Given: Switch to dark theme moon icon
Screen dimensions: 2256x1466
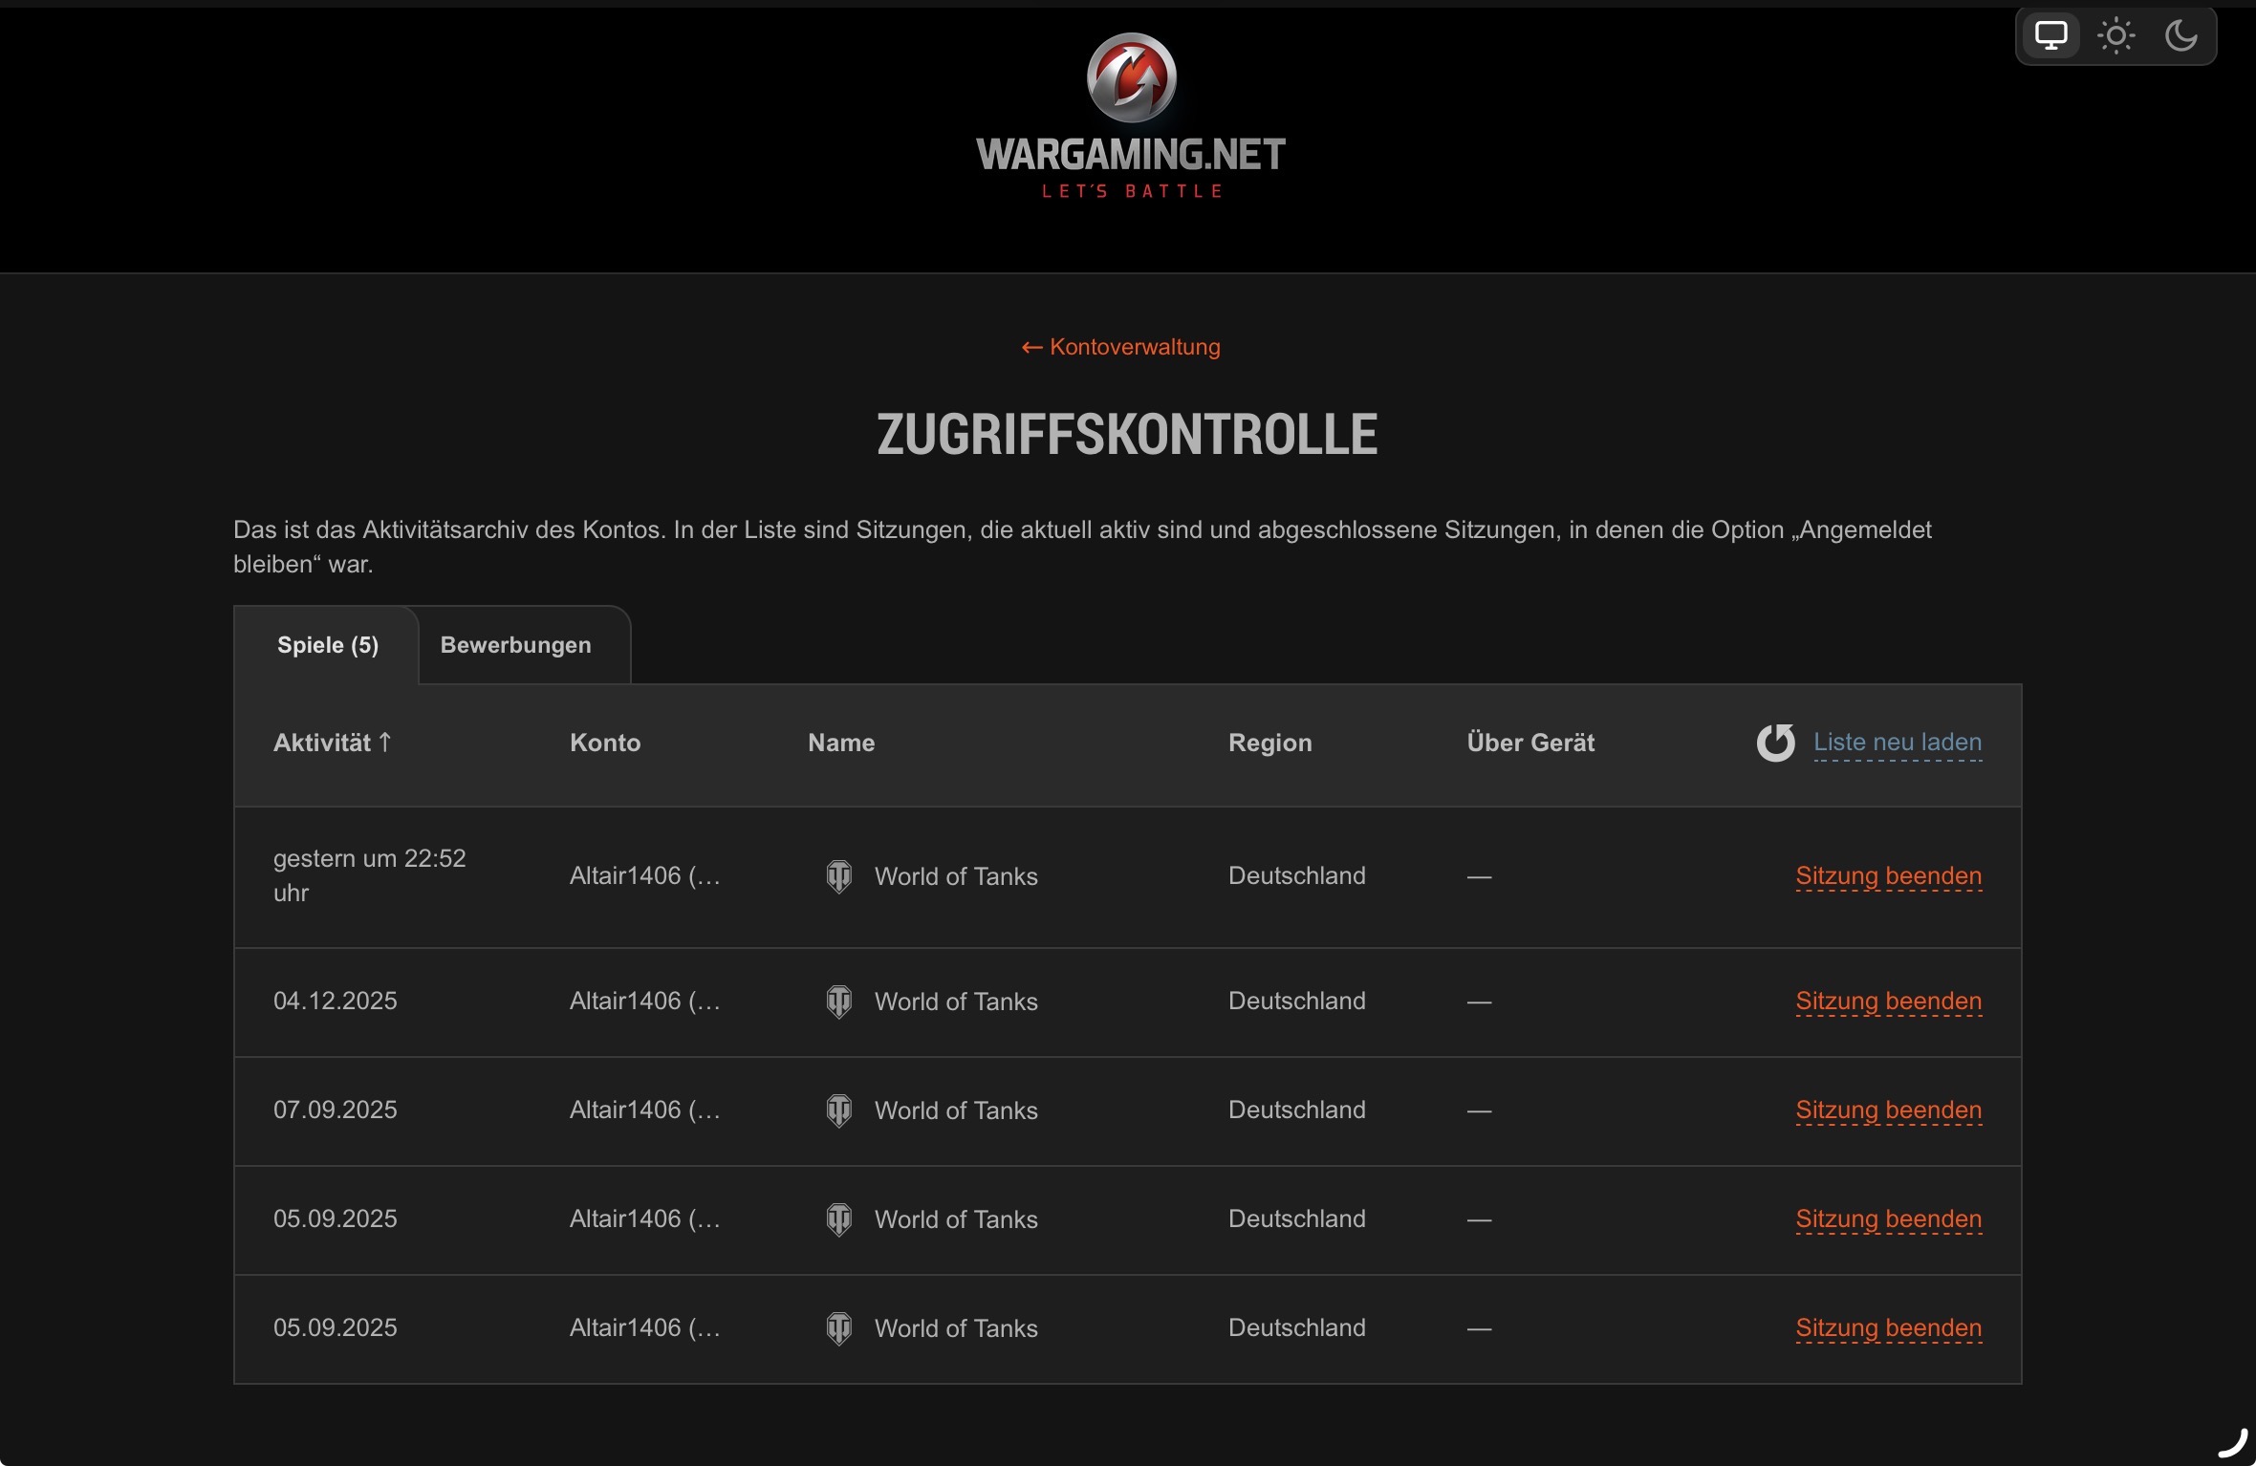Looking at the screenshot, I should click(2180, 36).
